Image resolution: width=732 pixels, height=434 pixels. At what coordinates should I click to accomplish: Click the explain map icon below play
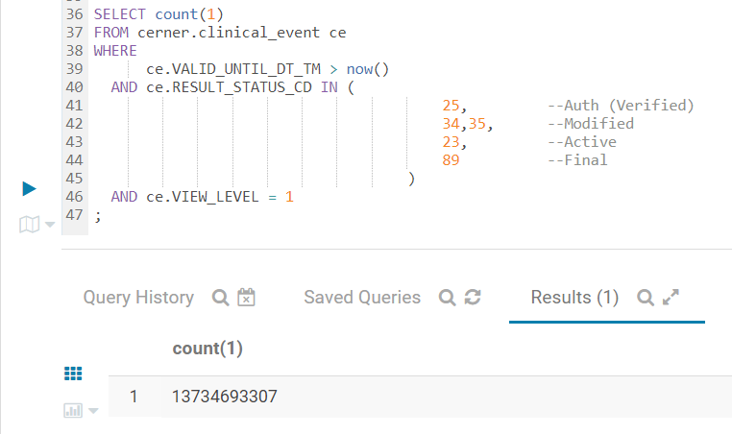29,225
